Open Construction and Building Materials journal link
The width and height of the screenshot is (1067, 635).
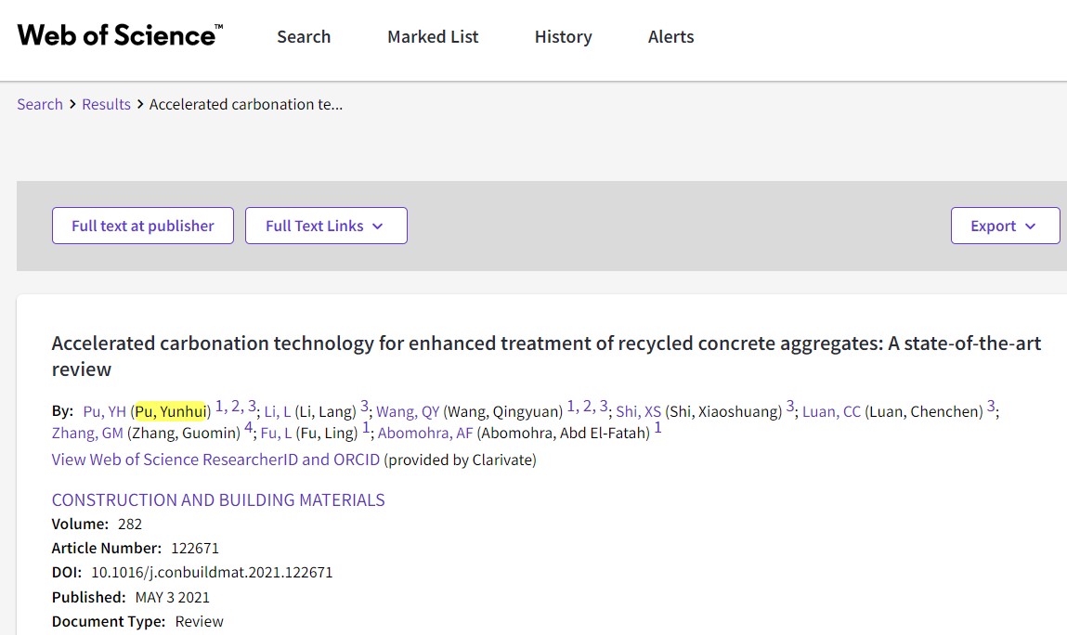(218, 499)
